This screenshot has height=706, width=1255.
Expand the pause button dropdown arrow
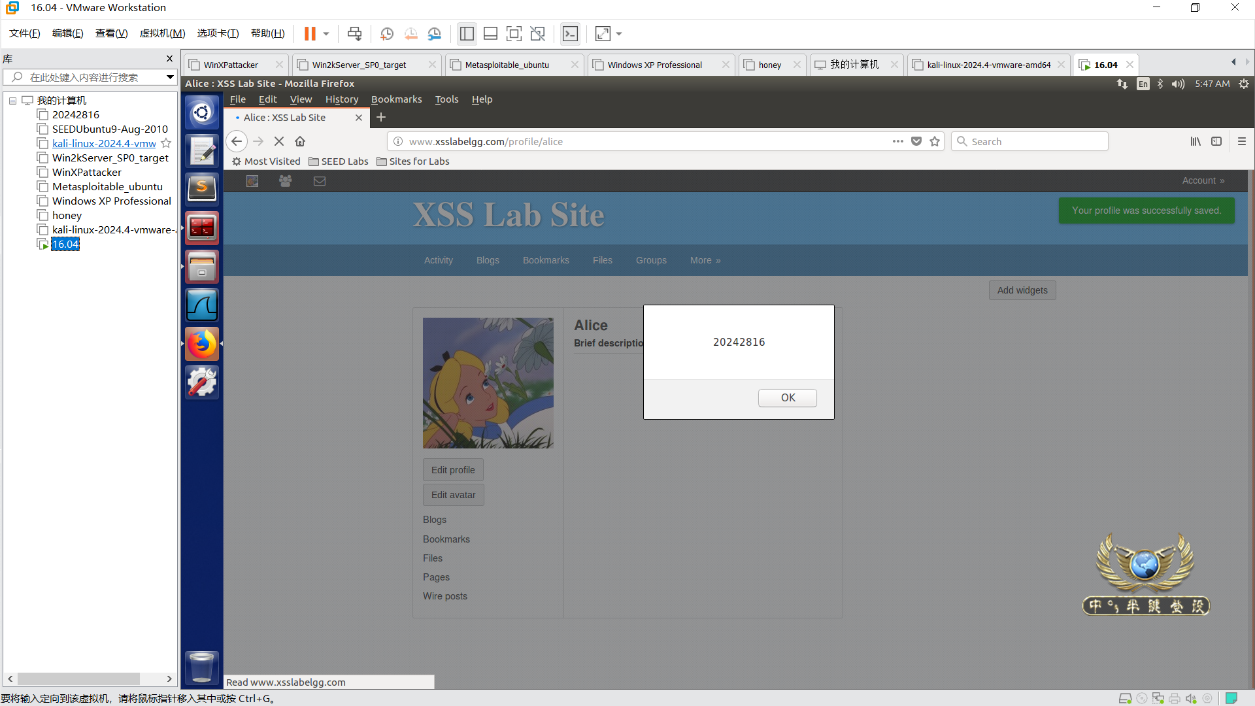[x=326, y=33]
